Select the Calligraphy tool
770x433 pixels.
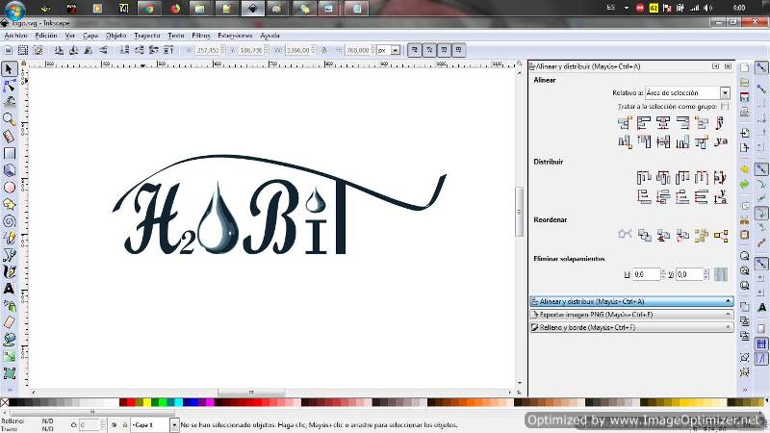pyautogui.click(x=9, y=271)
